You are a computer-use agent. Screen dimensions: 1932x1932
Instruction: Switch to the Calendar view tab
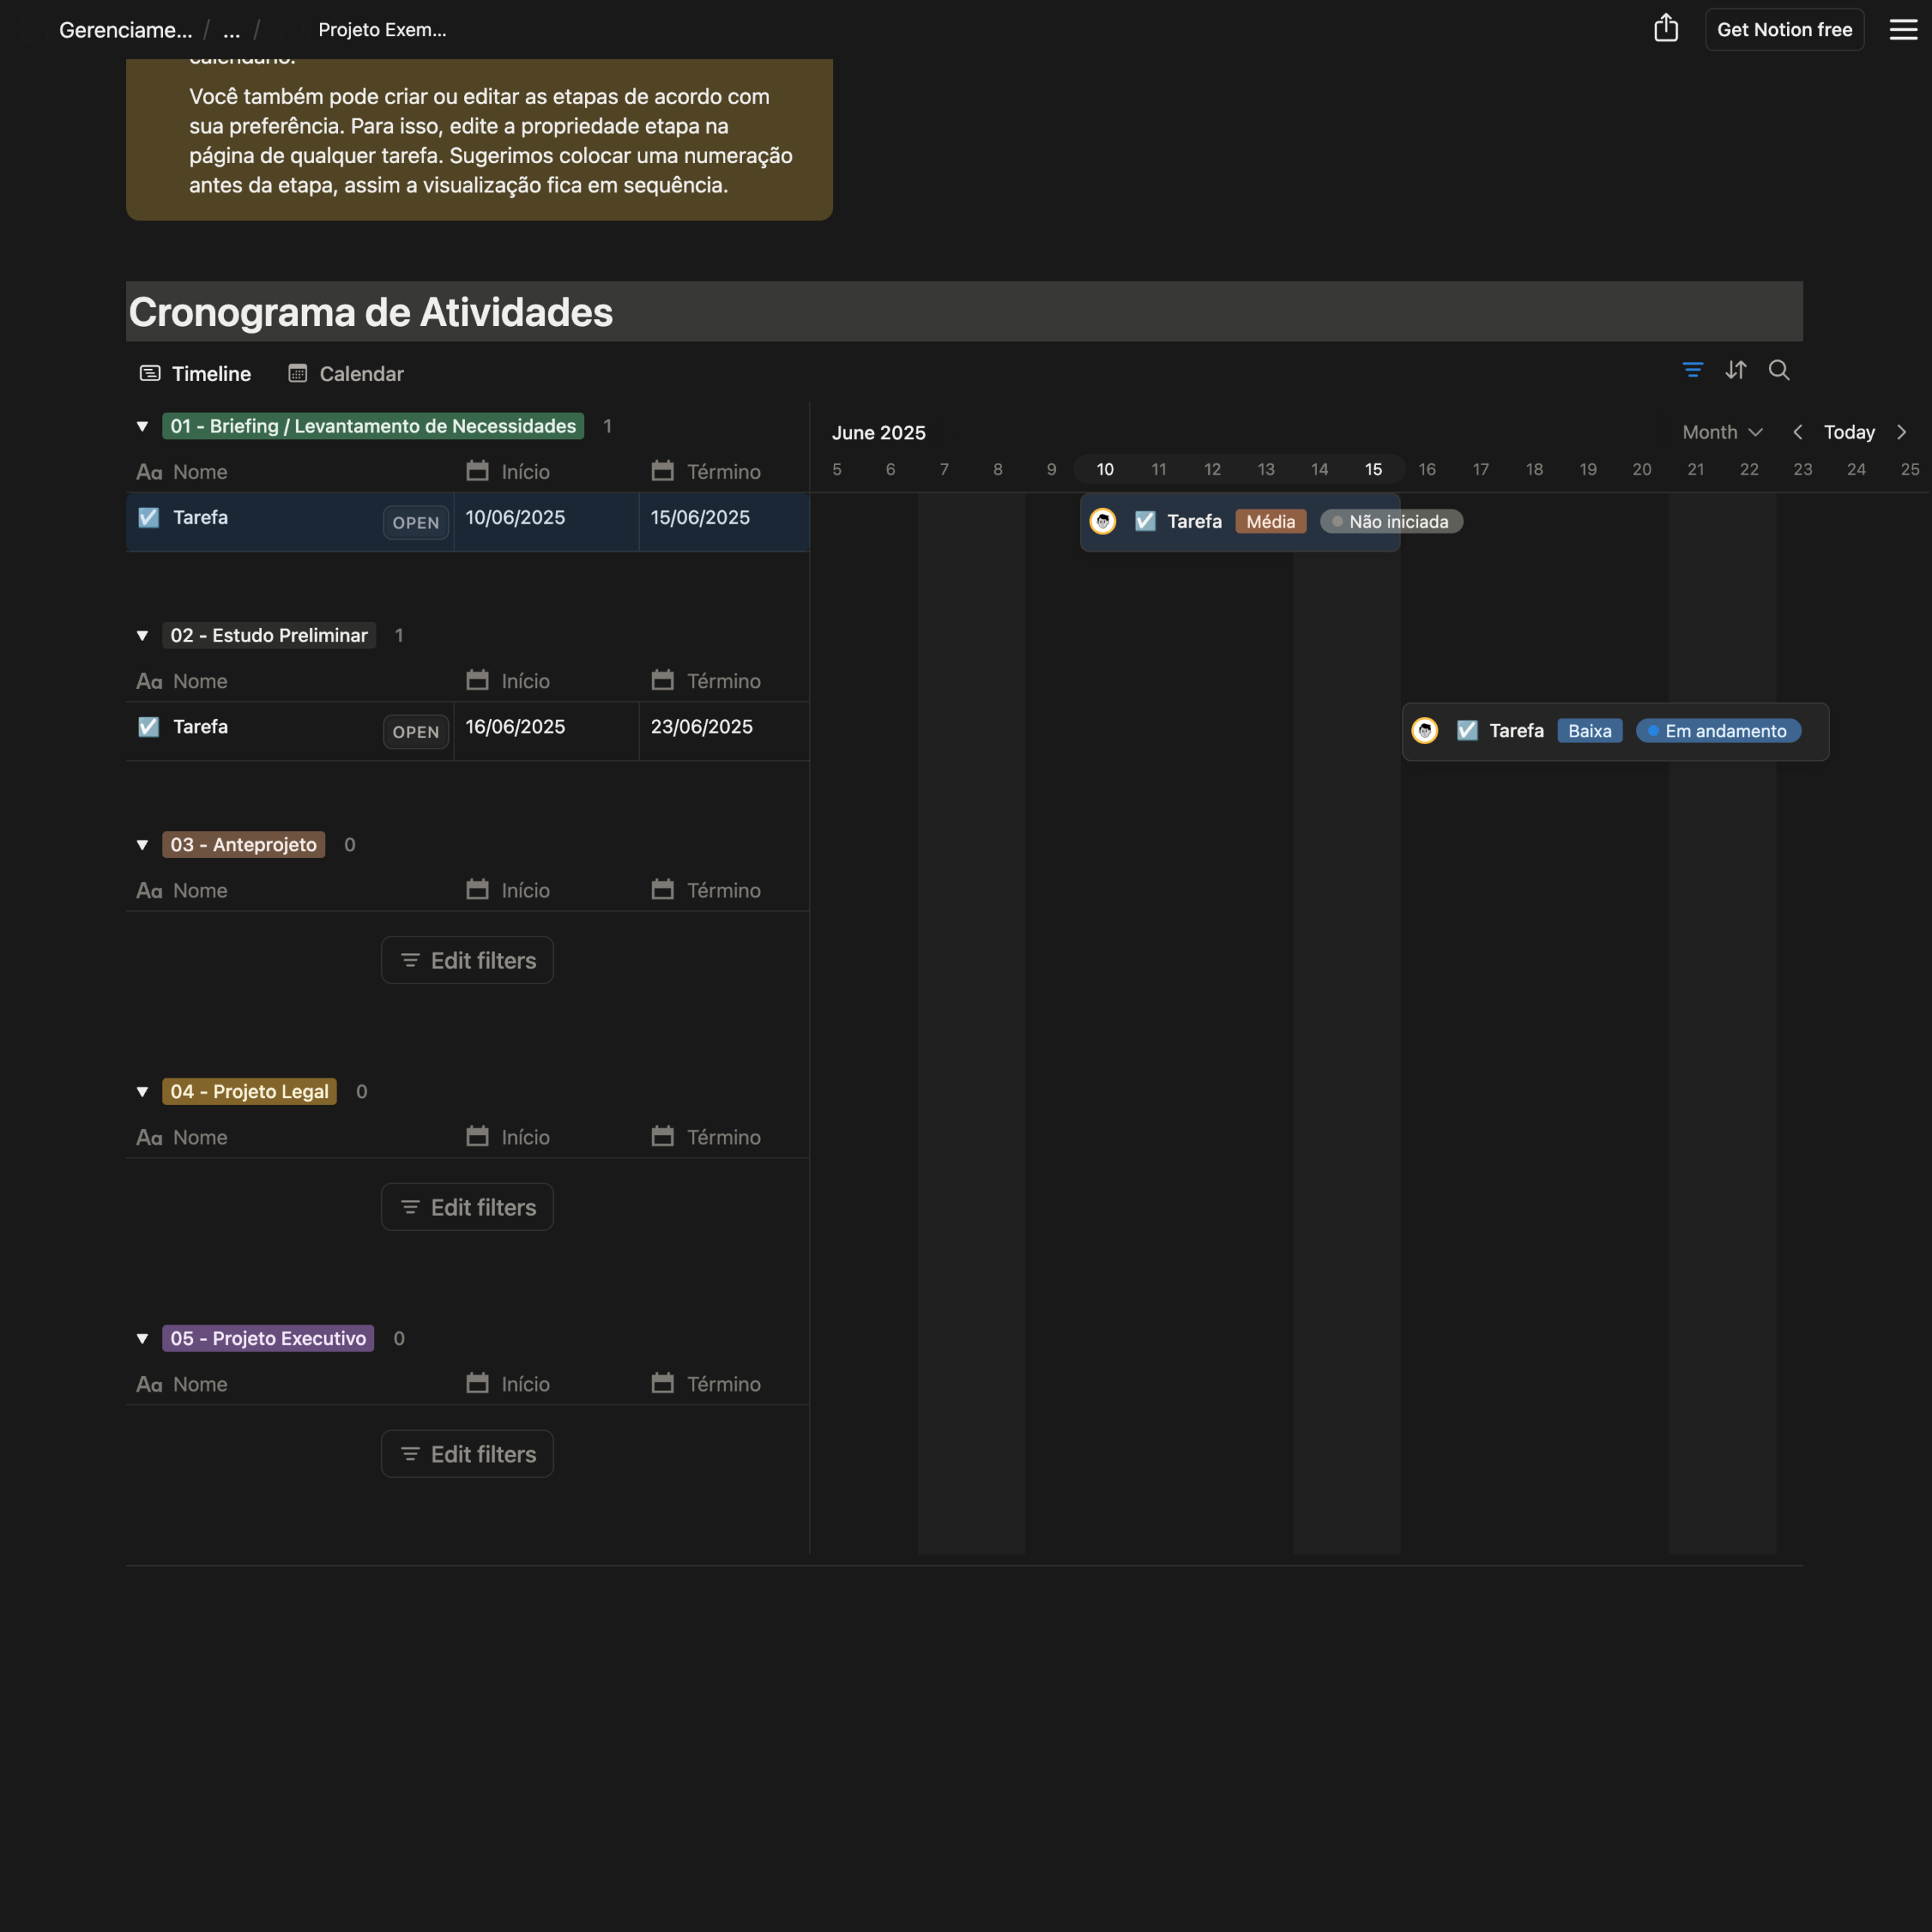346,374
